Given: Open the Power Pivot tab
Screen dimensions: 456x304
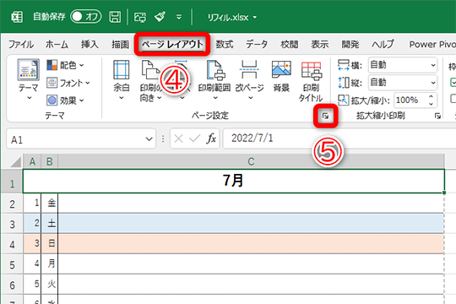Looking at the screenshot, I should (x=432, y=45).
